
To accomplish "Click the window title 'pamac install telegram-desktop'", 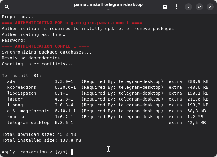I will (x=108, y=5).
